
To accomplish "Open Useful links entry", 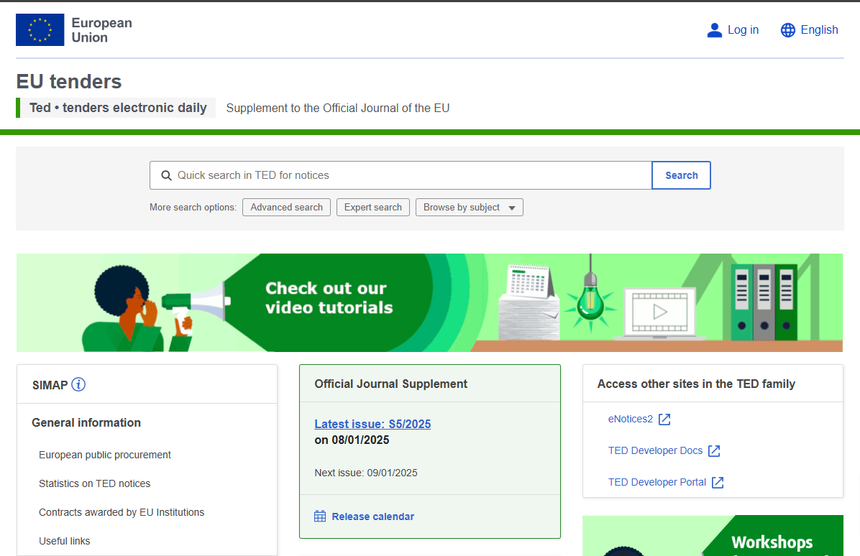I will 64,541.
